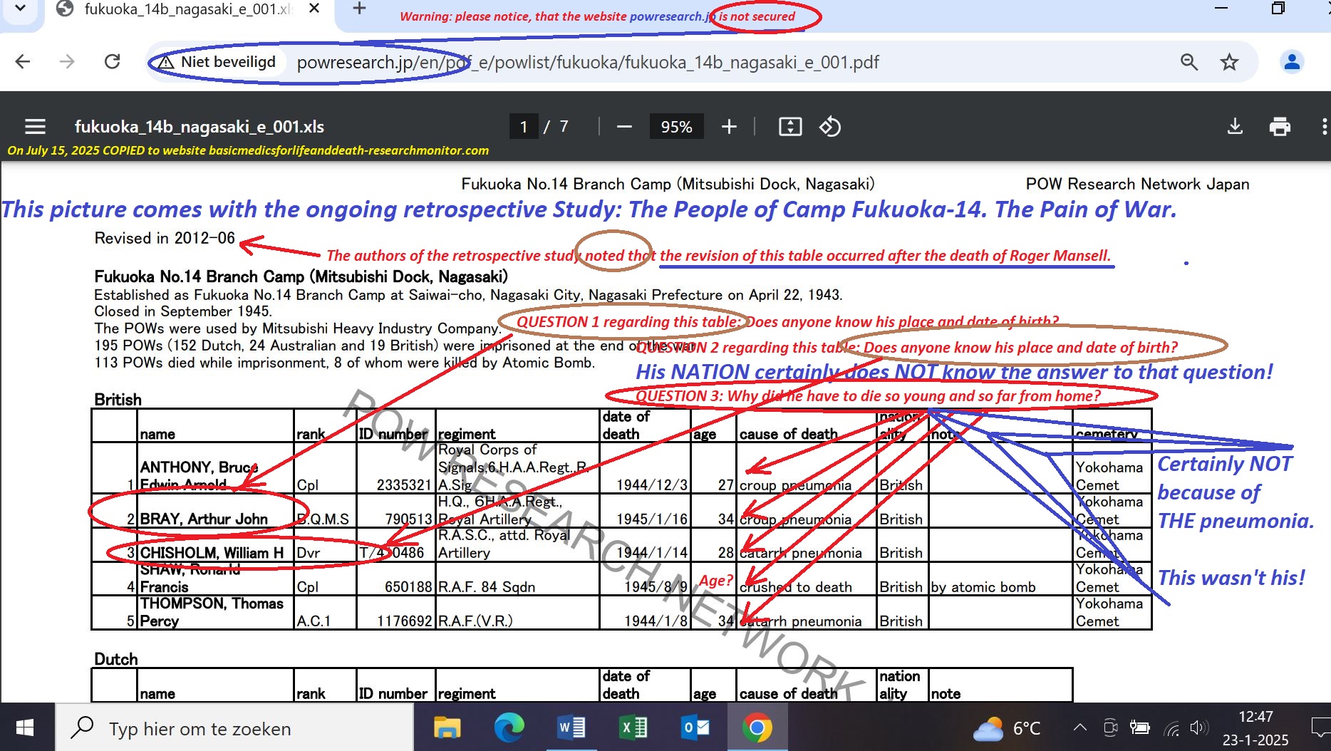Expand the tab search dropdown chevron
Image resolution: width=1331 pixels, height=751 pixels.
20,9
